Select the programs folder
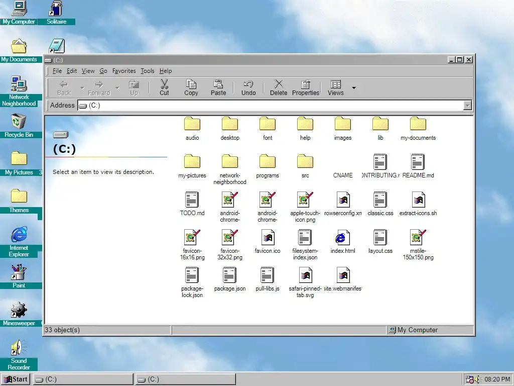This screenshot has height=386, width=514. click(x=268, y=166)
